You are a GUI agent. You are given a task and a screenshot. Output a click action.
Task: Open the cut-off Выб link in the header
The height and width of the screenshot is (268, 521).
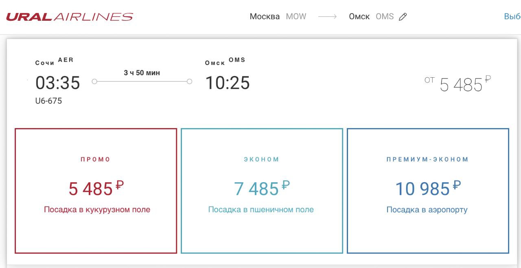pos(512,17)
